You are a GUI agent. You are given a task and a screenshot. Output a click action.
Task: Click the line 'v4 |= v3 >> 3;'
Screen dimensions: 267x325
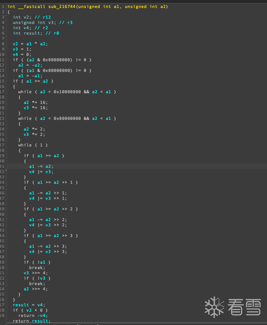[x=48, y=252]
